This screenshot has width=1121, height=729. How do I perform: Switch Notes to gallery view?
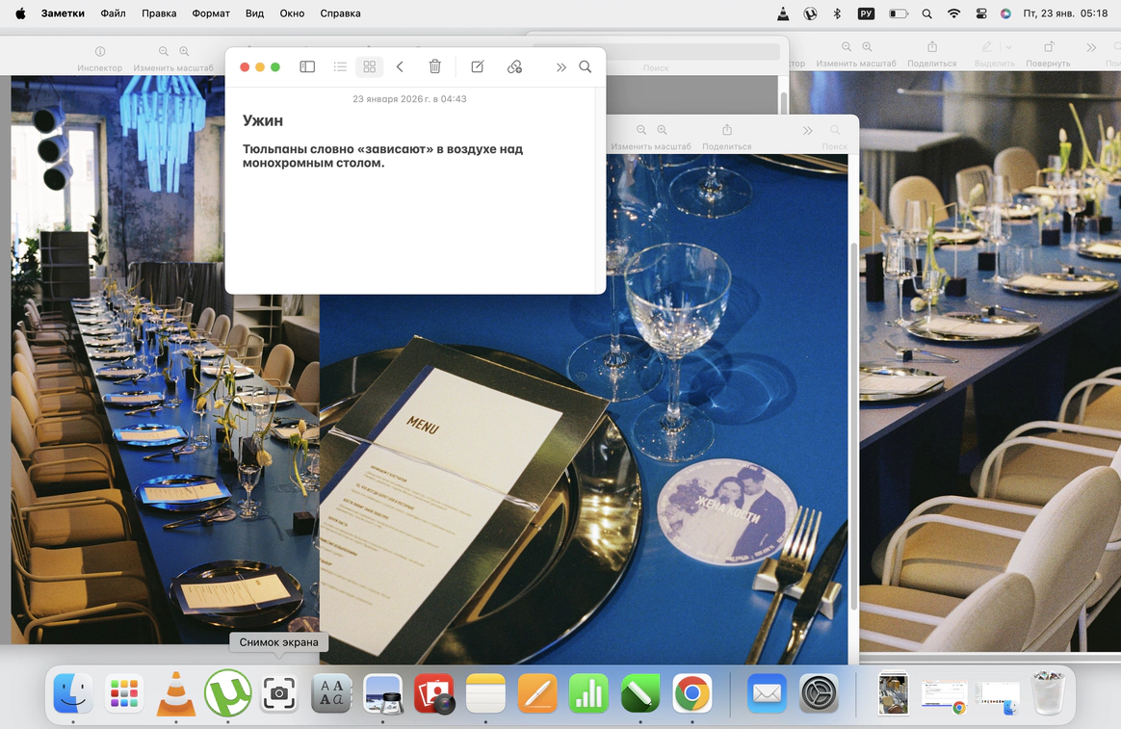[x=369, y=66]
